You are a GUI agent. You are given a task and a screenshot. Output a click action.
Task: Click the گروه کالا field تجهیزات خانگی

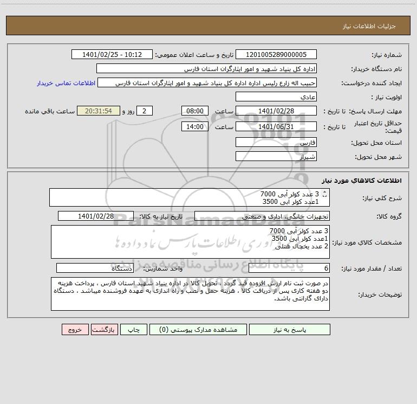pyautogui.click(x=262, y=216)
